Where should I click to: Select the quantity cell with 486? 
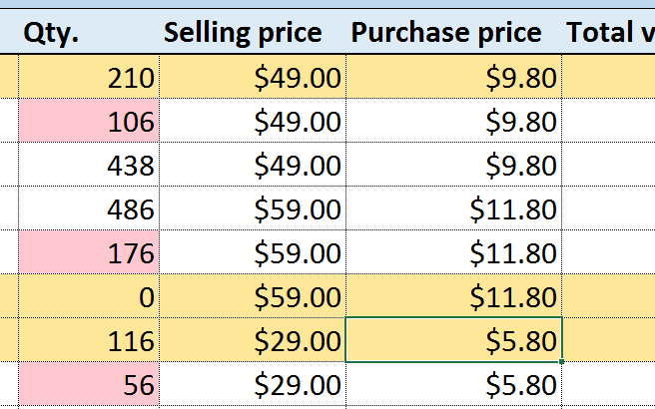pyautogui.click(x=89, y=208)
